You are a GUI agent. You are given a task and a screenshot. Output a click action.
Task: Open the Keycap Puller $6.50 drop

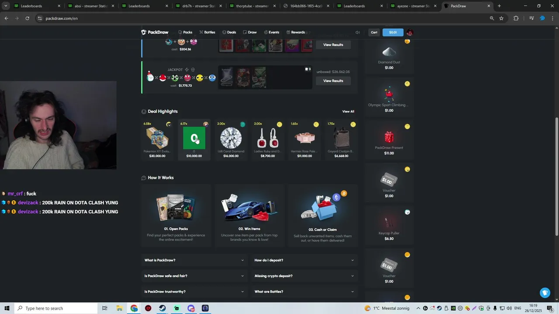coord(389,226)
